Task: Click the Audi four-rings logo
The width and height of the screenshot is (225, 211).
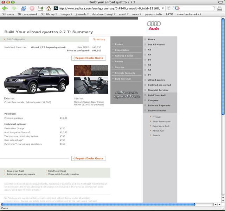Action: [x=154, y=25]
